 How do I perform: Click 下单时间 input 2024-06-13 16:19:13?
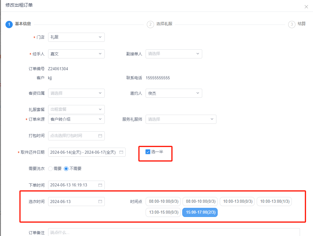pos(77,185)
